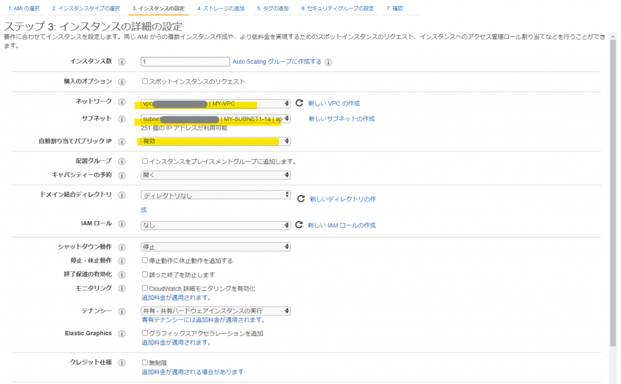Image resolution: width=621 pixels, height=384 pixels.
Task: Click the refresh icon next to IAM ロール dropdown
Action: (x=298, y=225)
